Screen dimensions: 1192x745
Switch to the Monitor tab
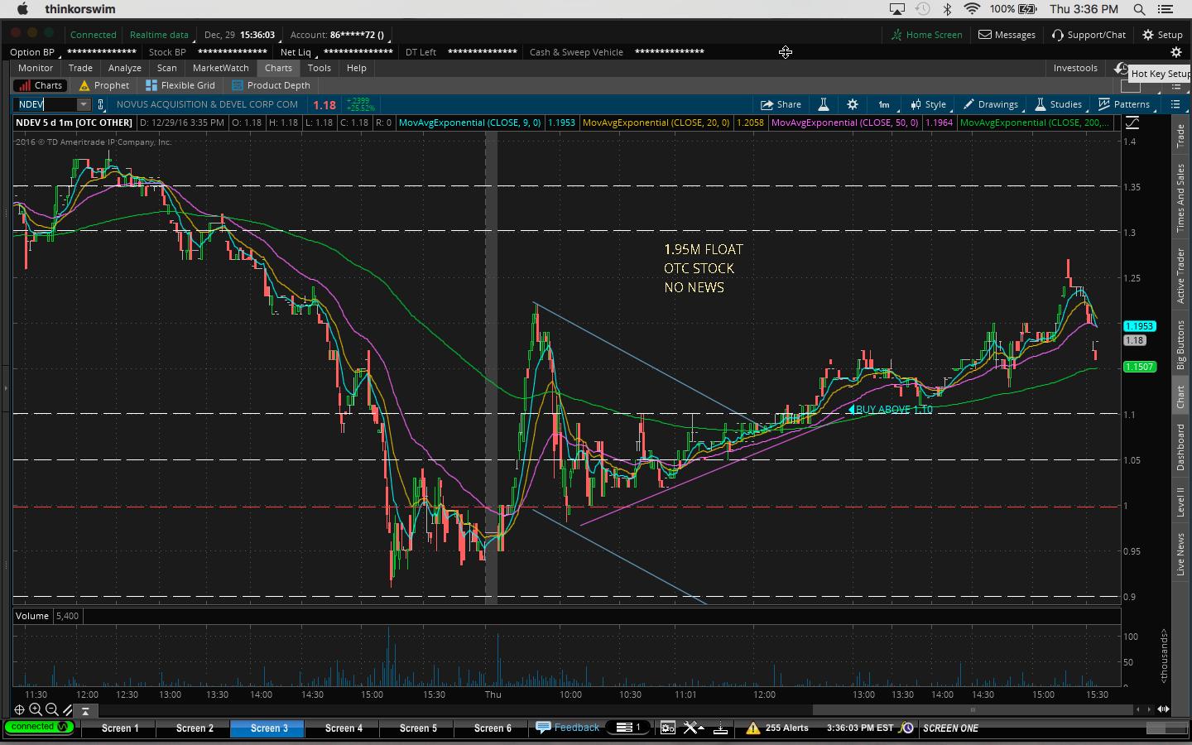coord(36,68)
